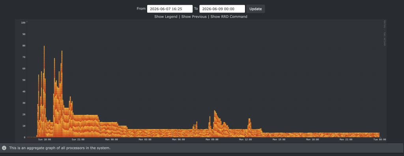Click the From date field 2026-06-07 16:25

point(170,9)
